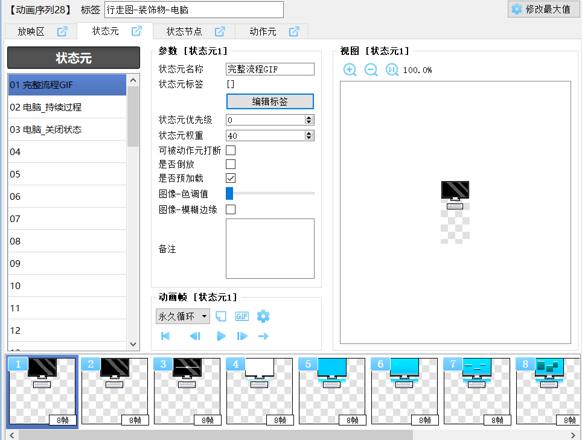Increase the 状态元优先级 value
This screenshot has width=582, height=440.
tap(309, 118)
